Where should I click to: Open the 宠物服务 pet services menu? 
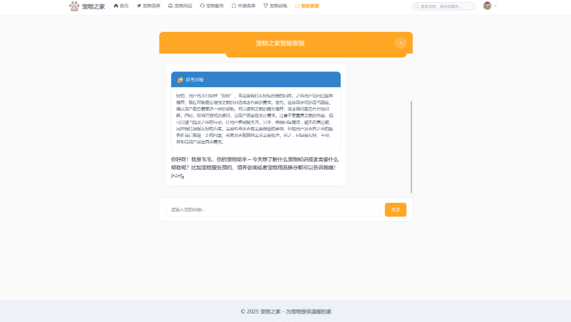point(212,6)
